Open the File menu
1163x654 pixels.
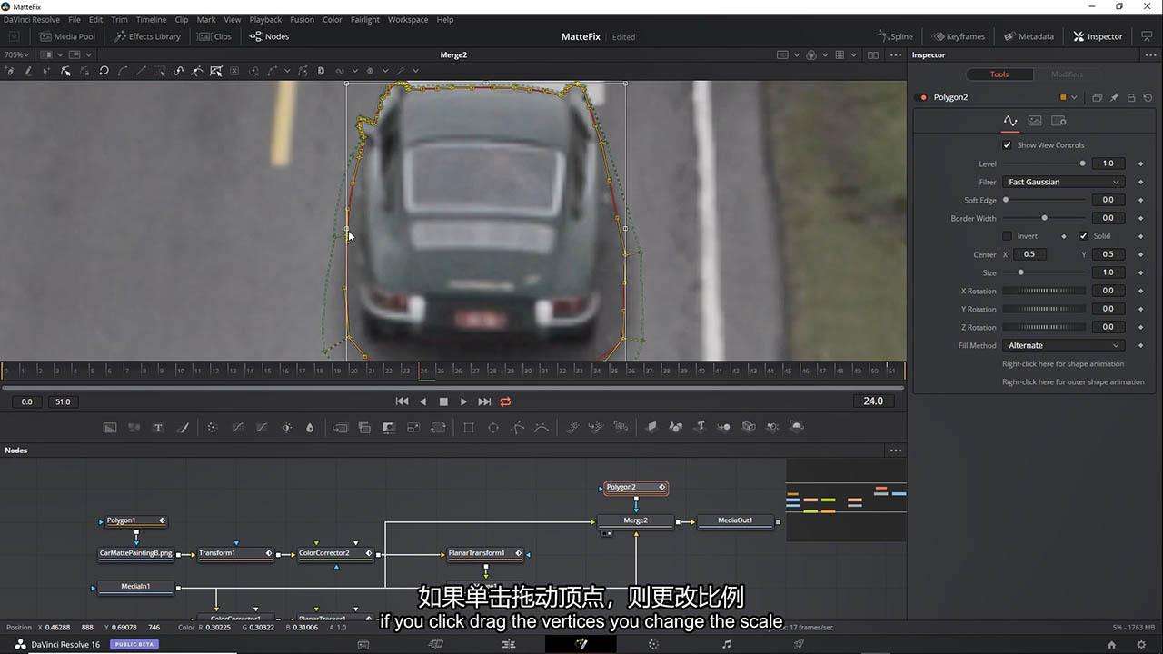(75, 19)
